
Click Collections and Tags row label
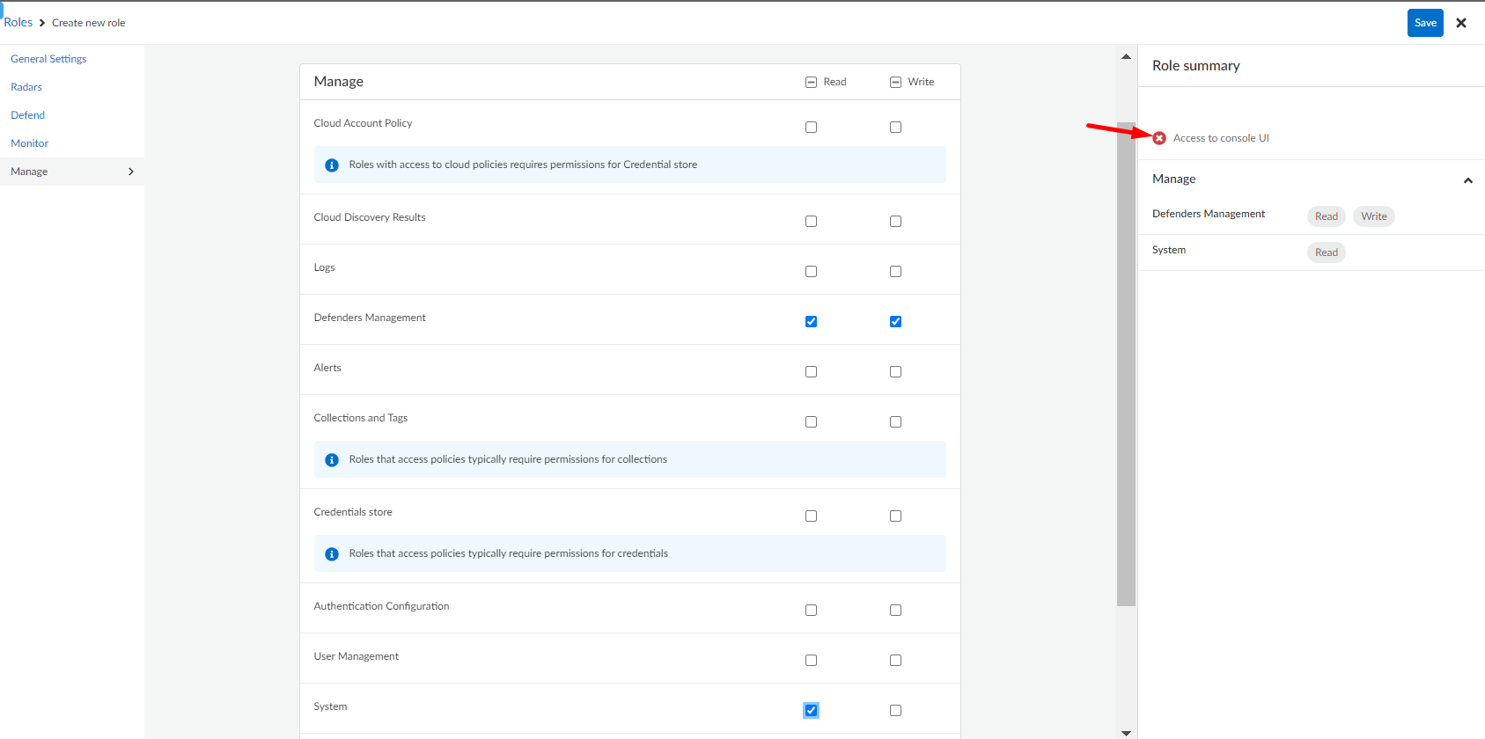tap(361, 418)
